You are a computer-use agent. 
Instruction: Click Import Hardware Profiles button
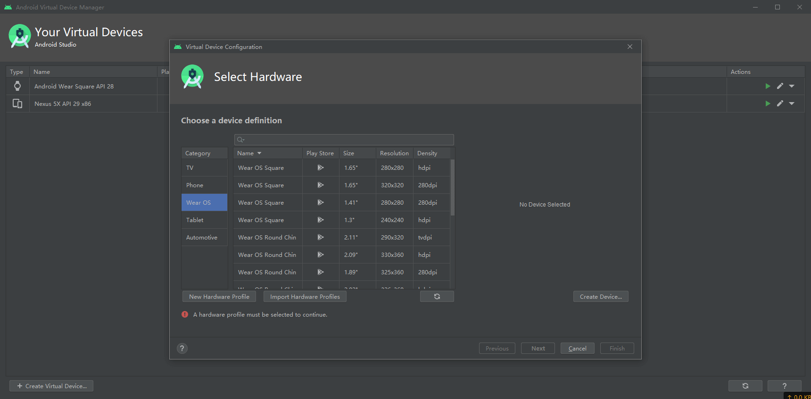click(x=305, y=296)
